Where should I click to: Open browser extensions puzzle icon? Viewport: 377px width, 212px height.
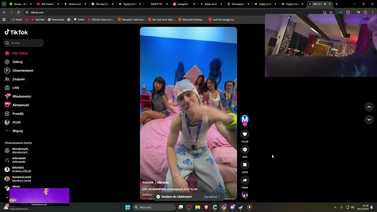click(x=348, y=12)
